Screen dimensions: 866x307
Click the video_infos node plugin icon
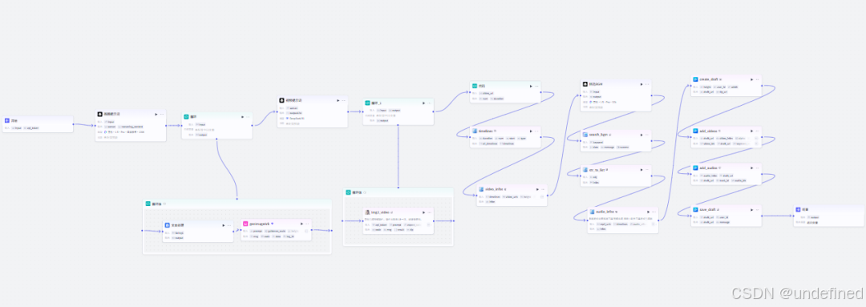[x=481, y=189]
